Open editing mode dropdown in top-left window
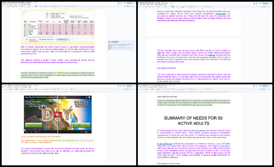274x167 pixels. [x=128, y=6]
